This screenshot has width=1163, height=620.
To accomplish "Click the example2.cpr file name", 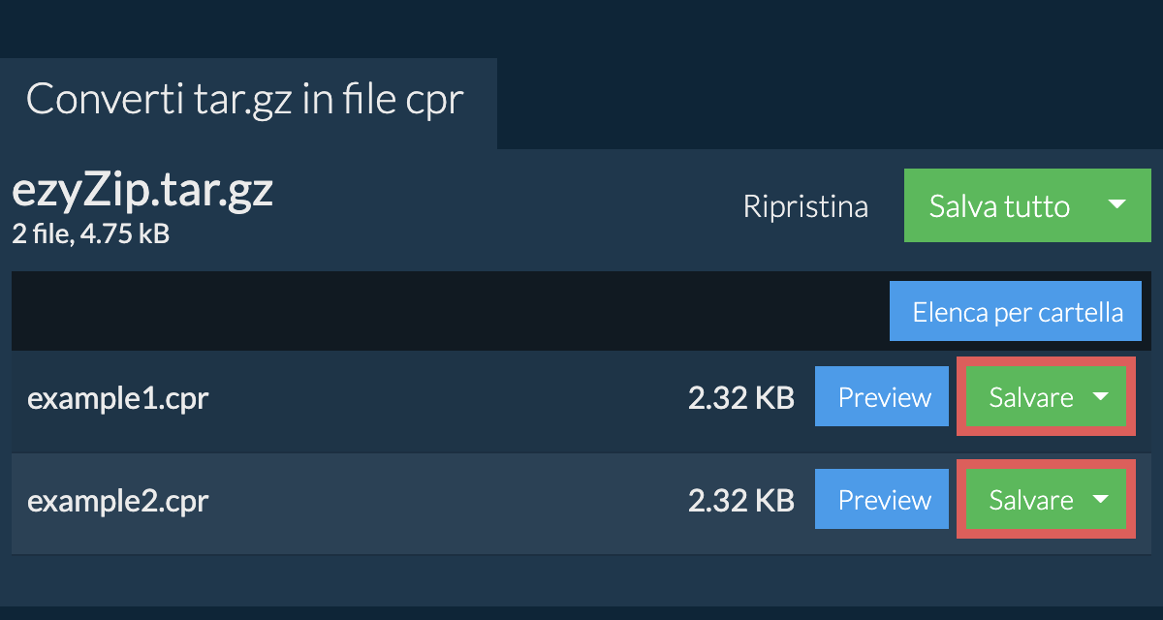I will 118,501.
